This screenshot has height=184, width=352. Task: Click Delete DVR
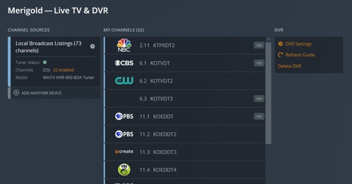(x=290, y=66)
